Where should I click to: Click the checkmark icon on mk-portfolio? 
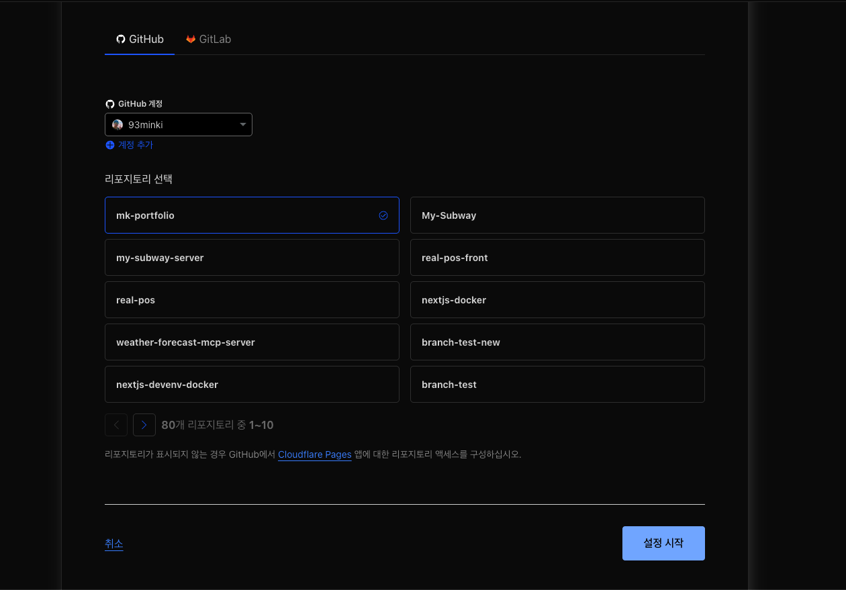point(383,215)
